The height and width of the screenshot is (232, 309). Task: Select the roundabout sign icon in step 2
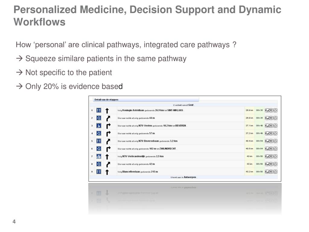(x=99, y=118)
